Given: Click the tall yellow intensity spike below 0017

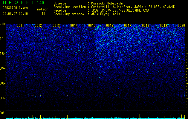Looking at the screenshot, I should 128,115.
